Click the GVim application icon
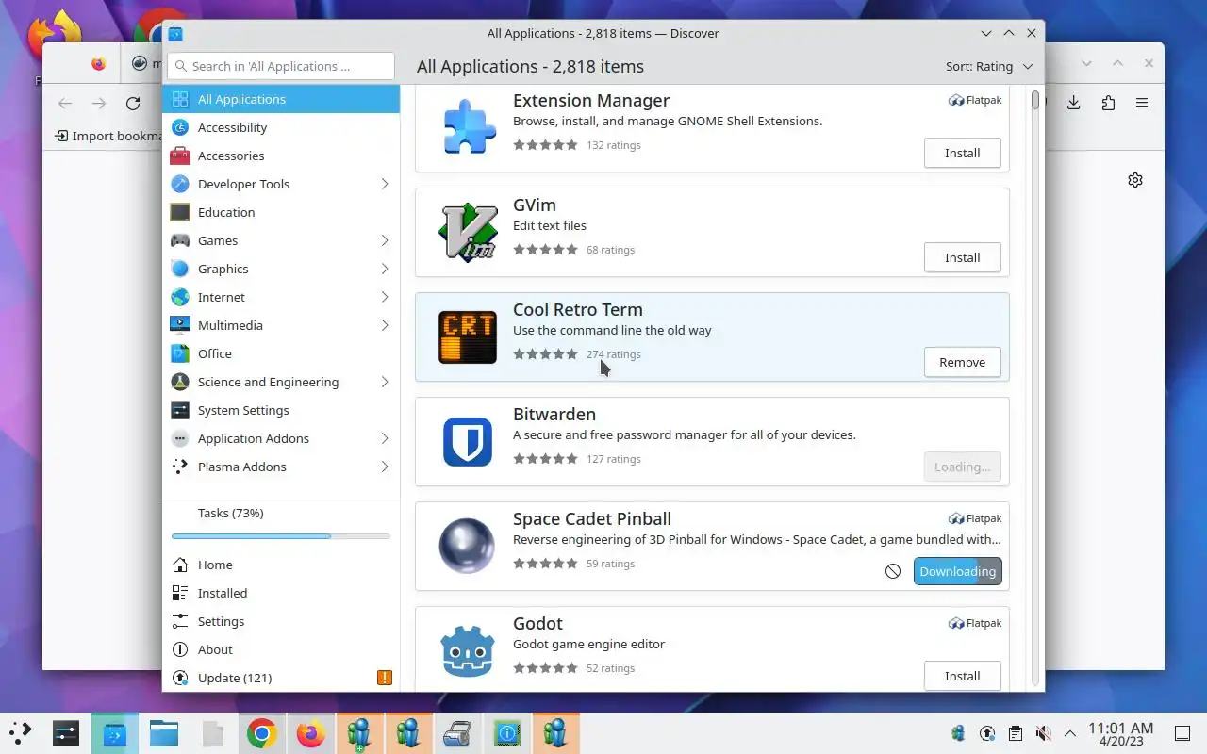This screenshot has width=1207, height=754. (468, 232)
